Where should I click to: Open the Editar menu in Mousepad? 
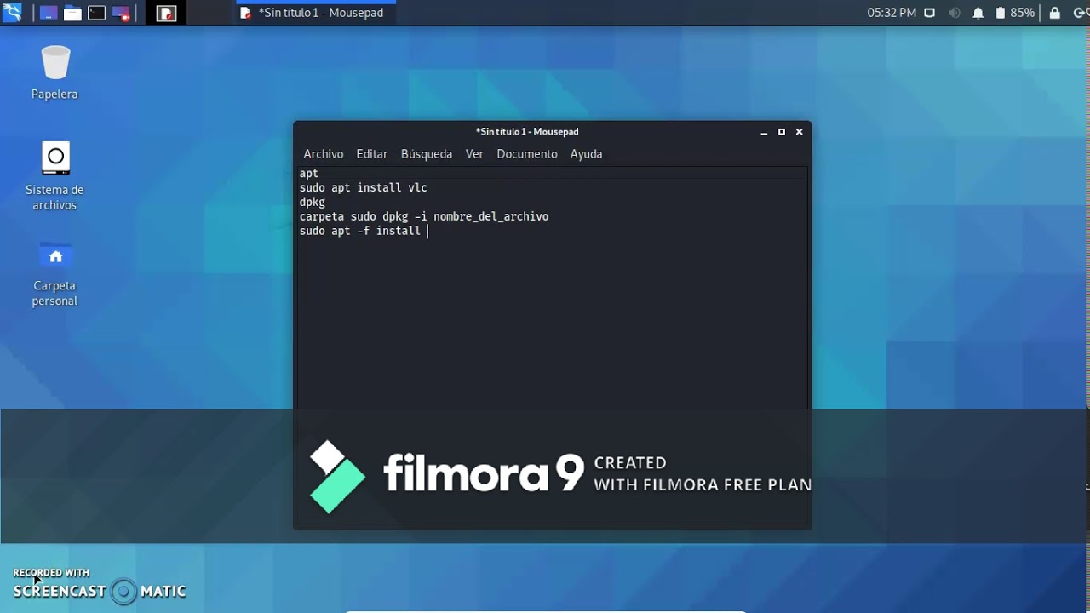click(x=371, y=154)
